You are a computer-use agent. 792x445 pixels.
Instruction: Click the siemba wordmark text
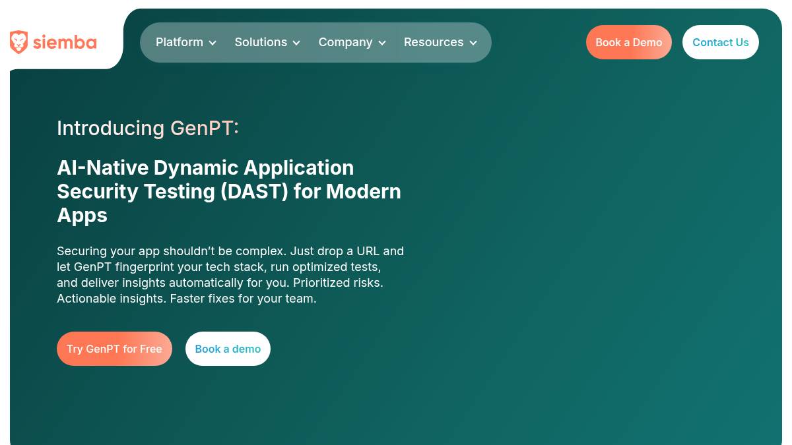tap(65, 43)
